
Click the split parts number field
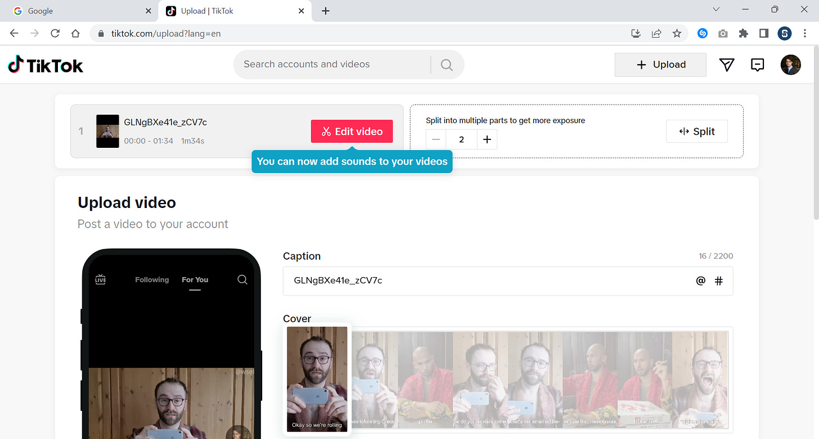(x=461, y=139)
